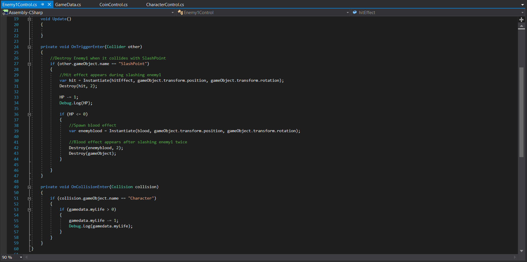
Task: Collapse the Update() method at line 19
Action: (29, 19)
